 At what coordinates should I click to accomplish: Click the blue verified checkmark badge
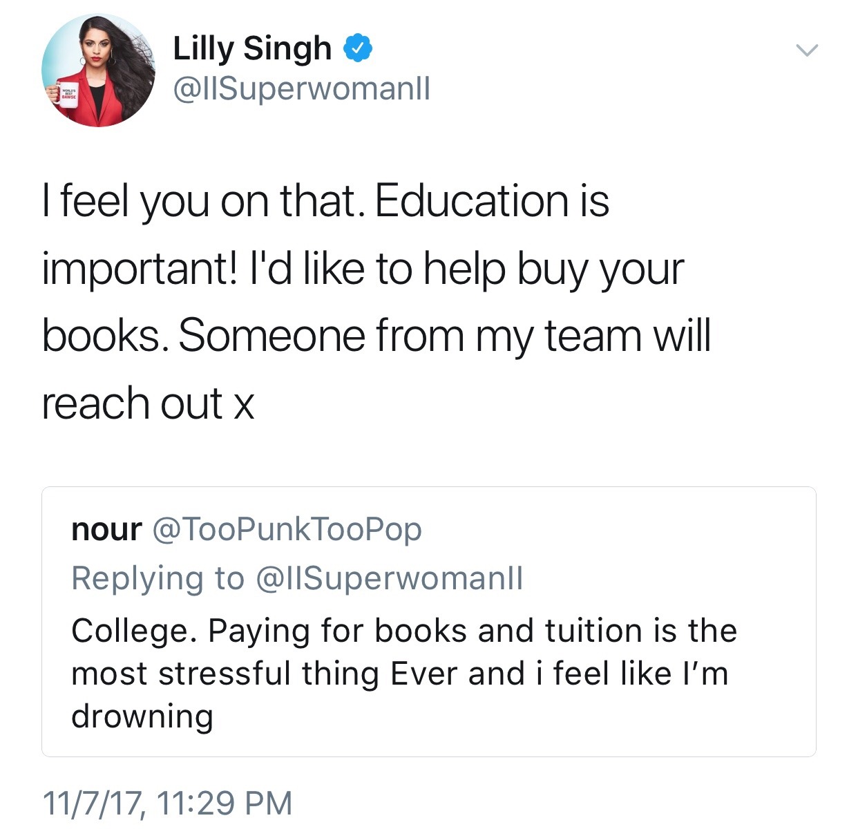click(359, 48)
